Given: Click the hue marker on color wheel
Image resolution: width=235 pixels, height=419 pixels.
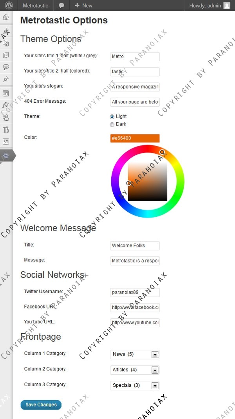Looking at the screenshot, I should 162,152.
